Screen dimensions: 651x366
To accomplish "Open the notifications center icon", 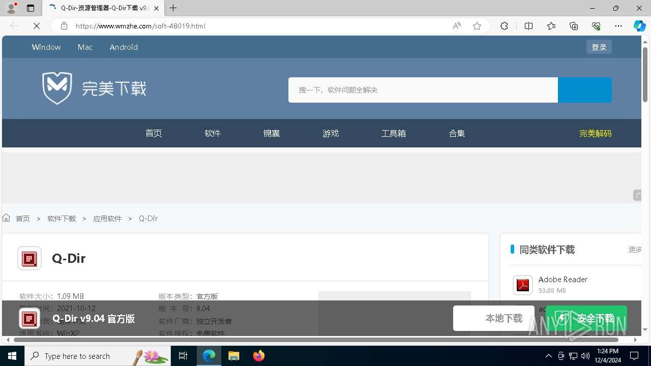I will pyautogui.click(x=634, y=356).
